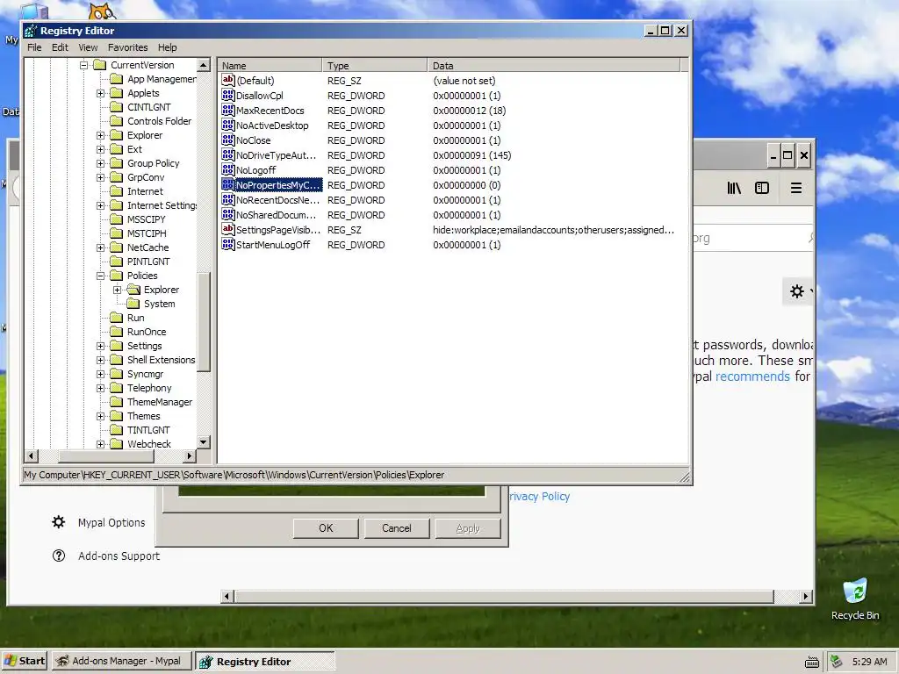Expand the Themes tree node

click(100, 416)
